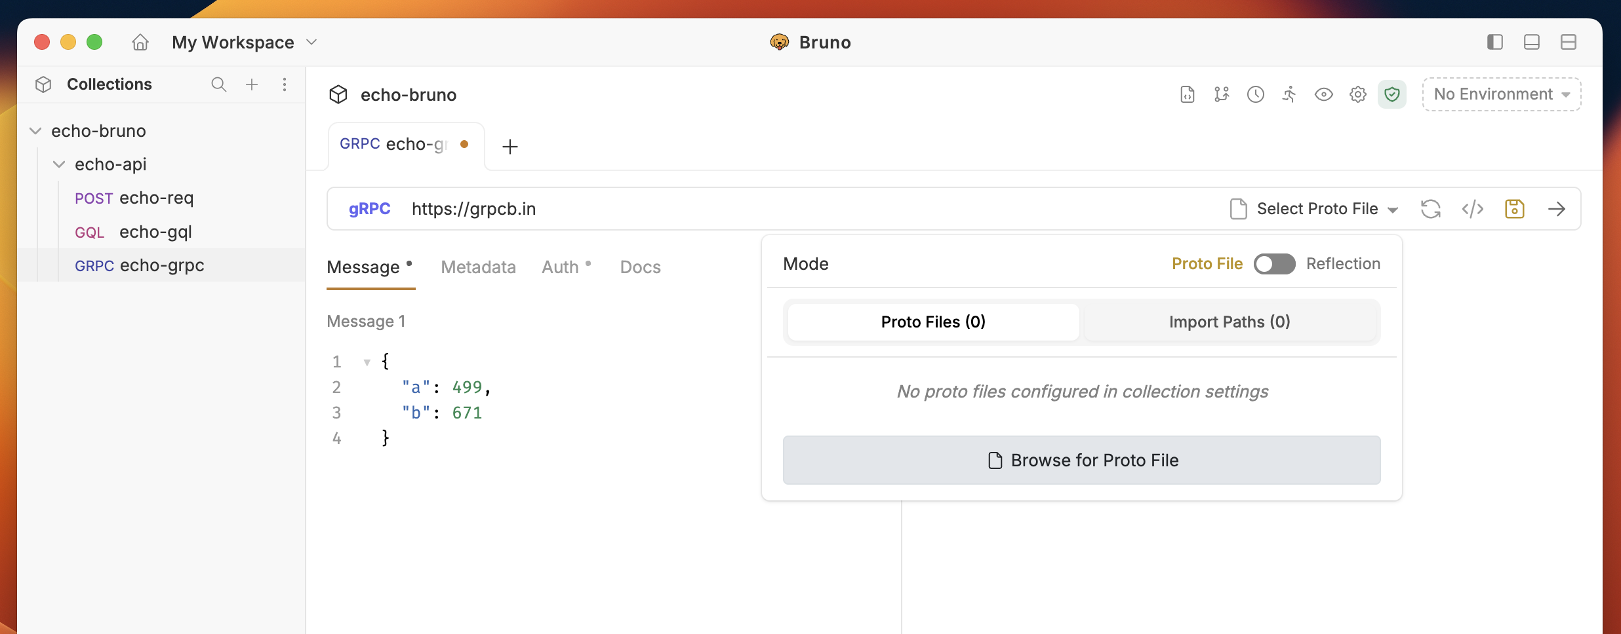
Task: Switch to the Auth tab
Action: click(567, 267)
